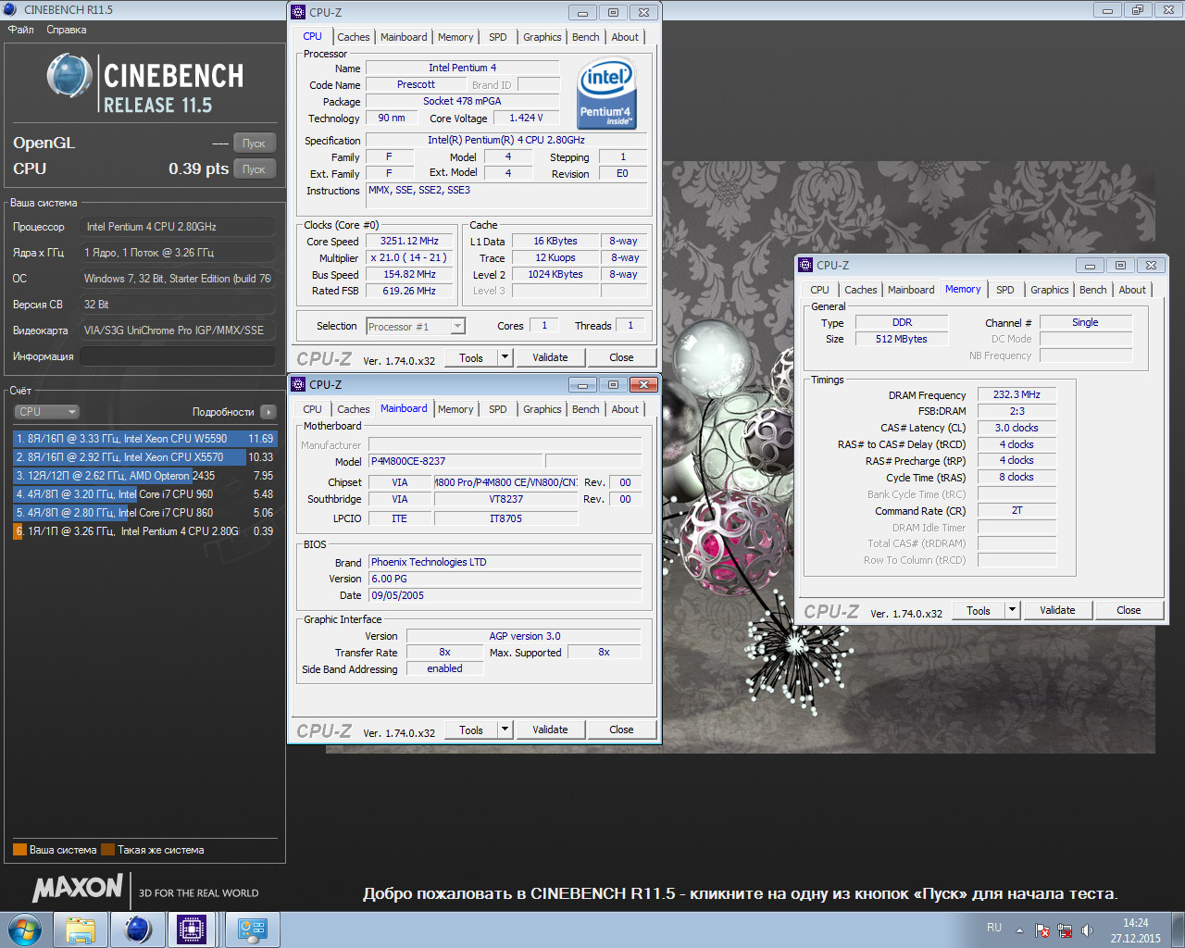Click the Core Speed value 3251.12 MHz
Viewport: 1185px width, 948px height.
[x=409, y=241]
